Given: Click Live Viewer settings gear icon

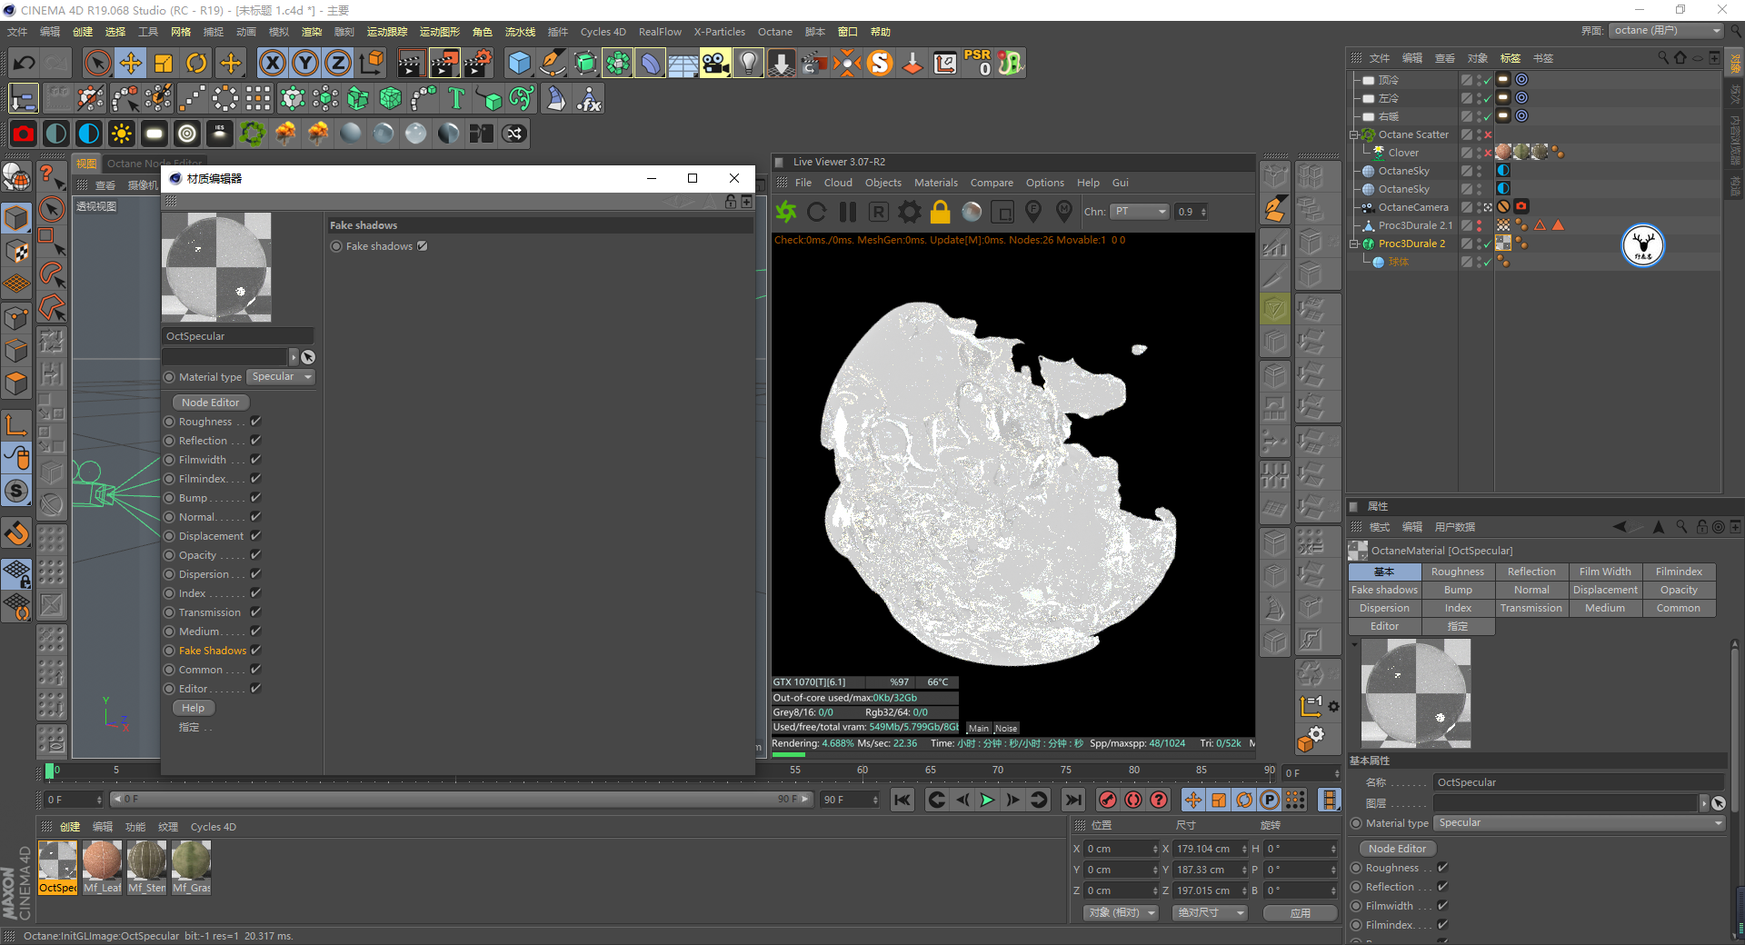Looking at the screenshot, I should [910, 212].
